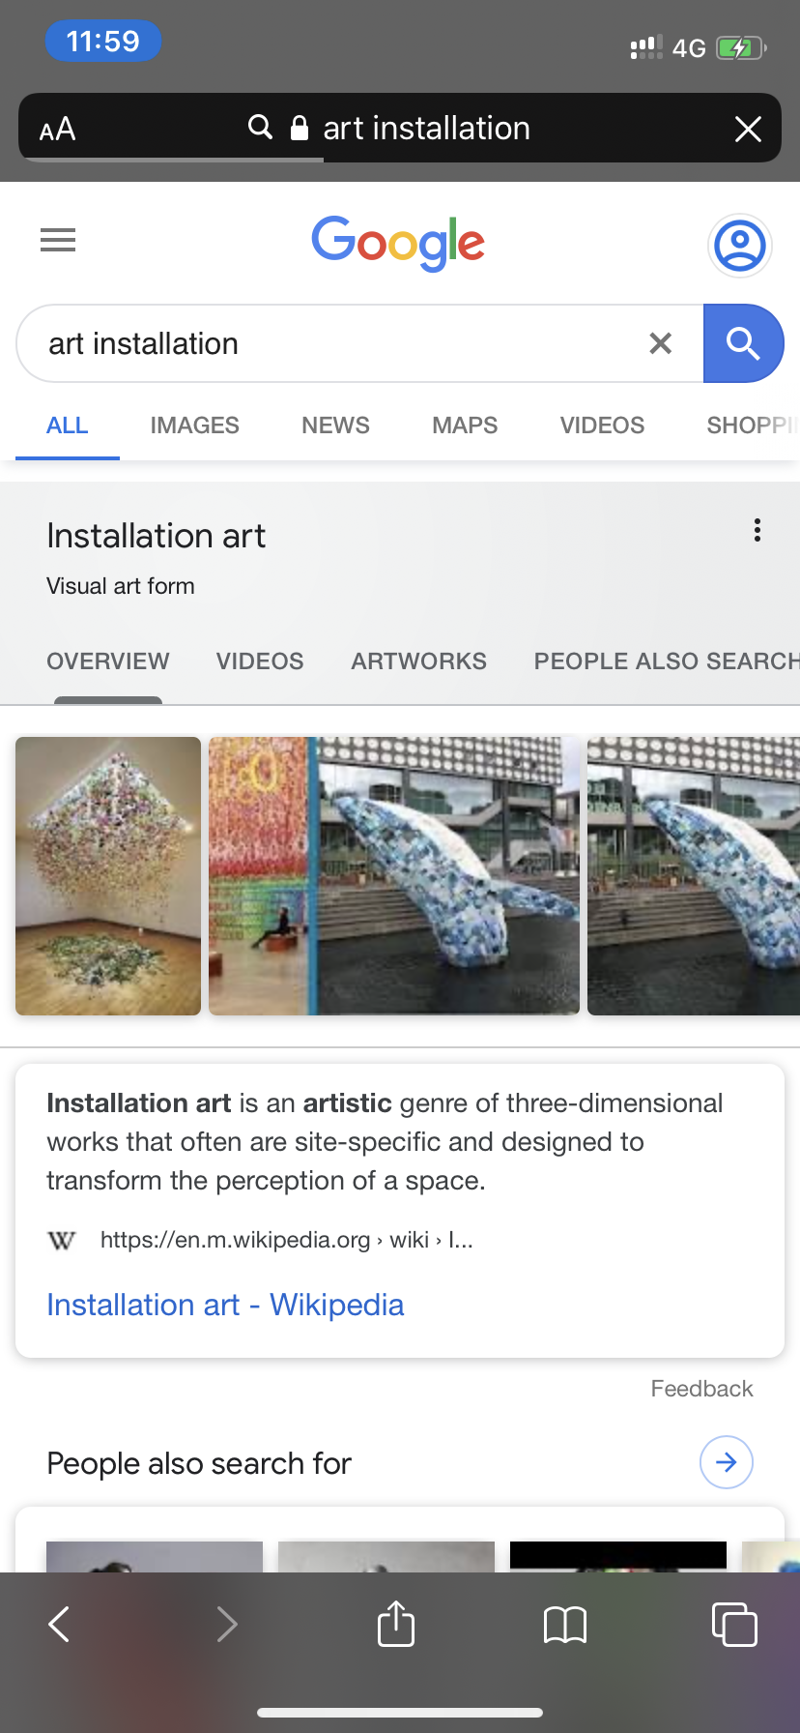Open the AA reader text options
Viewport: 800px width, 1733px height.
tap(58, 129)
